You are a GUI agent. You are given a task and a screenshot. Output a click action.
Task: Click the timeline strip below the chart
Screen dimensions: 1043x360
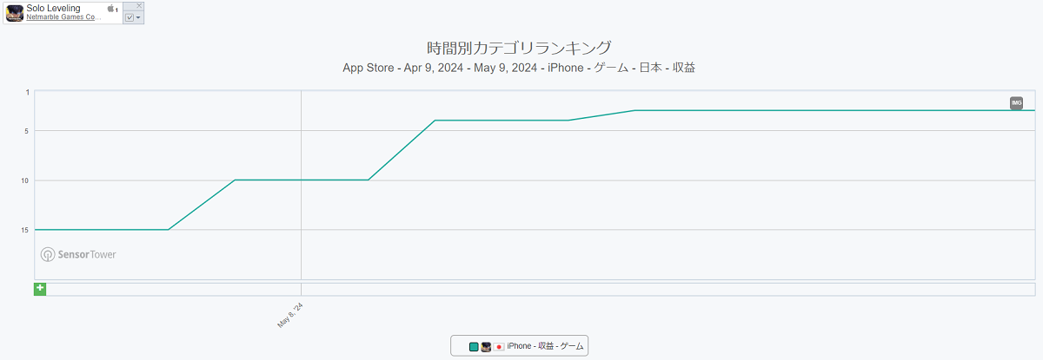[x=539, y=289]
